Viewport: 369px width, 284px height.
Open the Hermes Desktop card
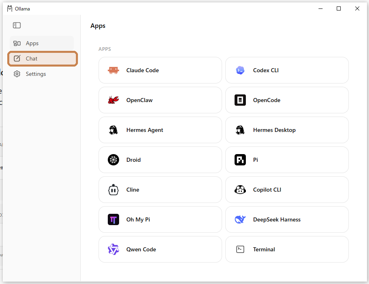[x=287, y=130]
